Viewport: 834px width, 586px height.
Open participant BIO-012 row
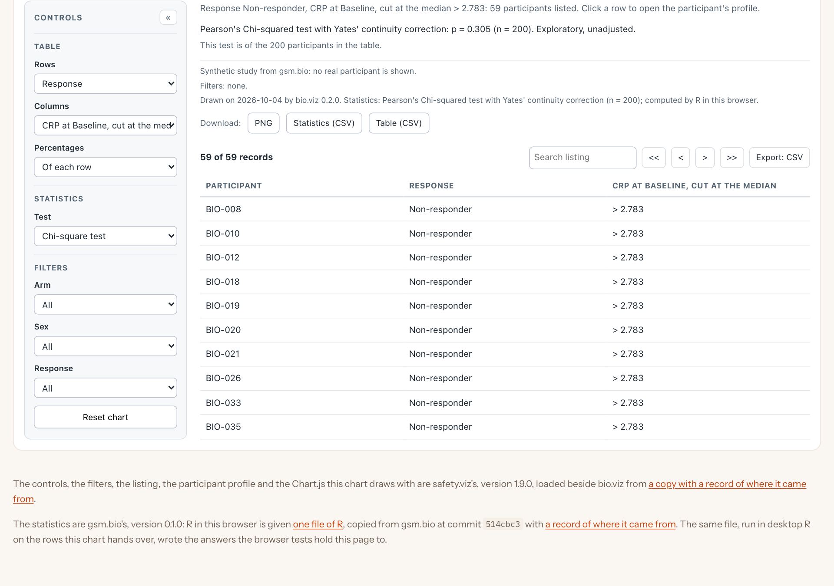coord(505,258)
